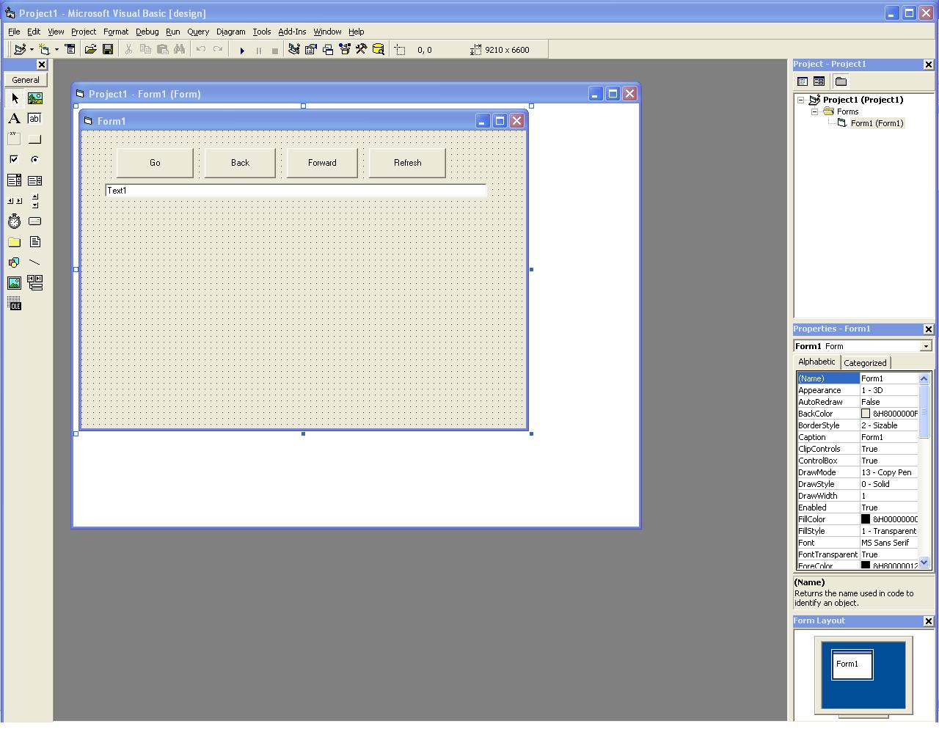Click the BackColor color swatch
The height and width of the screenshot is (751, 939).
tap(866, 414)
